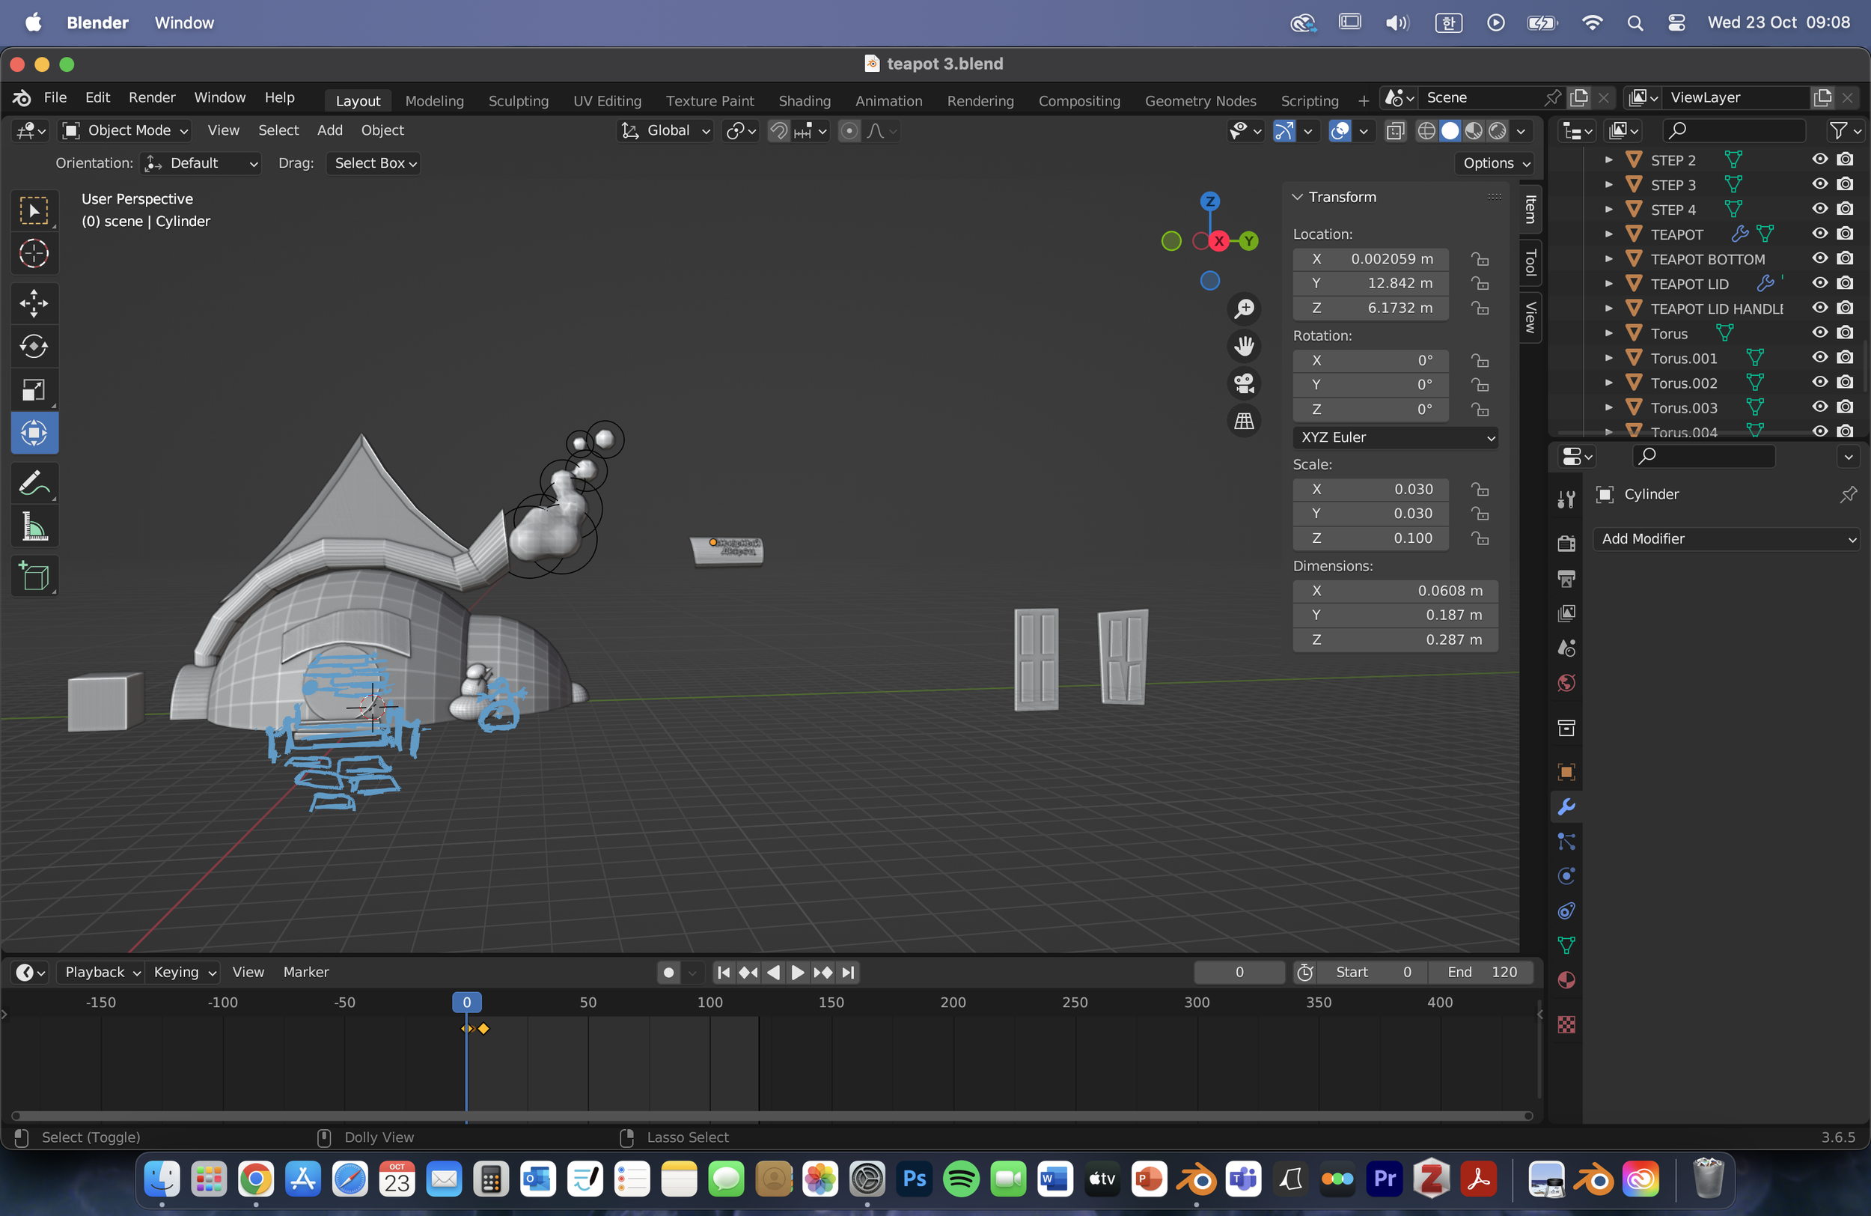Toggle viewport visibility for Torus.002

(x=1819, y=383)
